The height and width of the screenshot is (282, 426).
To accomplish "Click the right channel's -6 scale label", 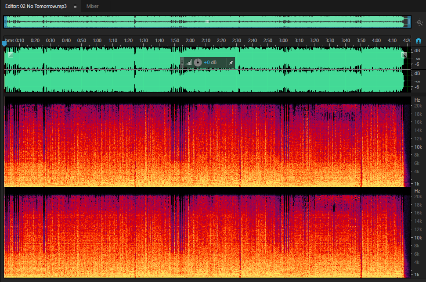I will tap(417, 87).
